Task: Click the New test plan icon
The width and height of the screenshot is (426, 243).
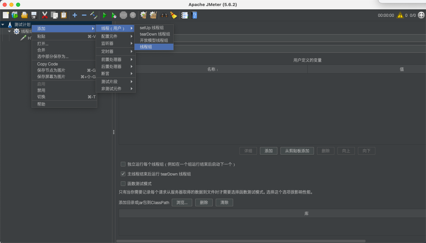Action: (6, 15)
